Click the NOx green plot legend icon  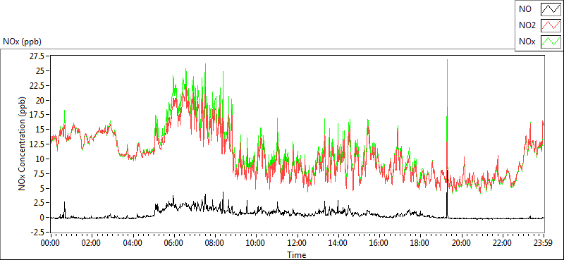click(x=551, y=42)
